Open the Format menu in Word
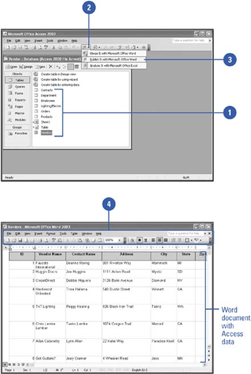This screenshot has width=251, height=374. pos(51,233)
